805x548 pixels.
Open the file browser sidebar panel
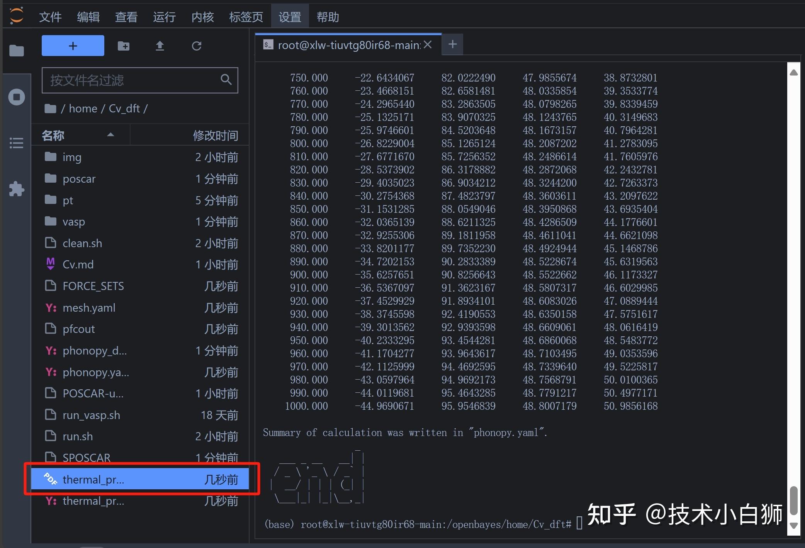click(16, 50)
